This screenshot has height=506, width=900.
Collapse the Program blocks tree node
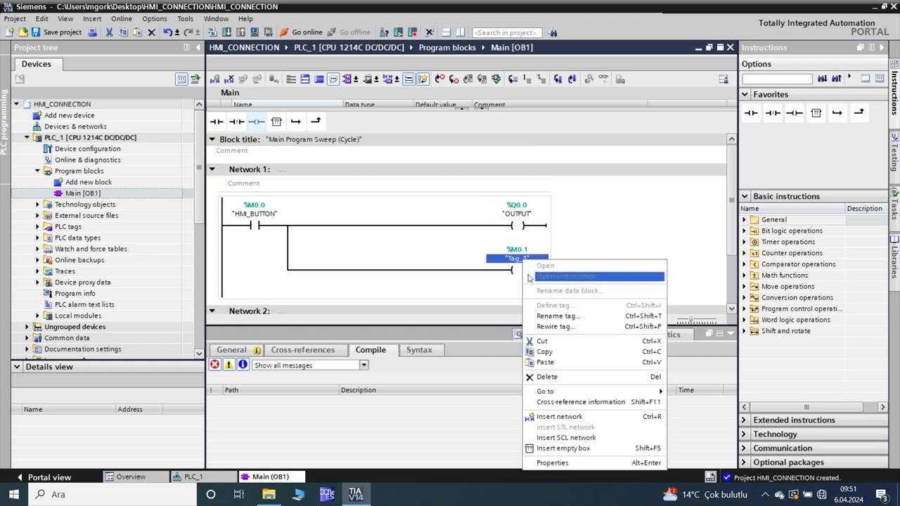(x=38, y=171)
